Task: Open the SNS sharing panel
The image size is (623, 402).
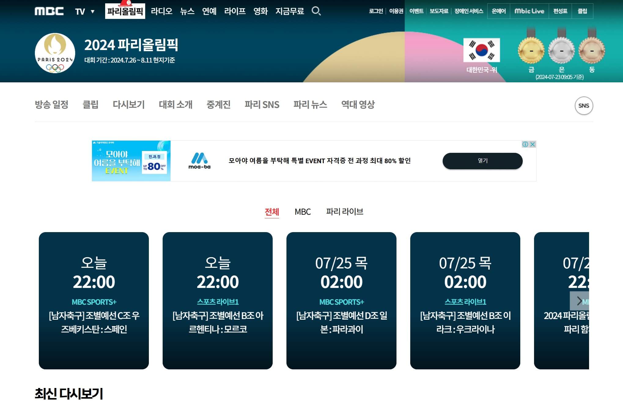Action: point(584,105)
